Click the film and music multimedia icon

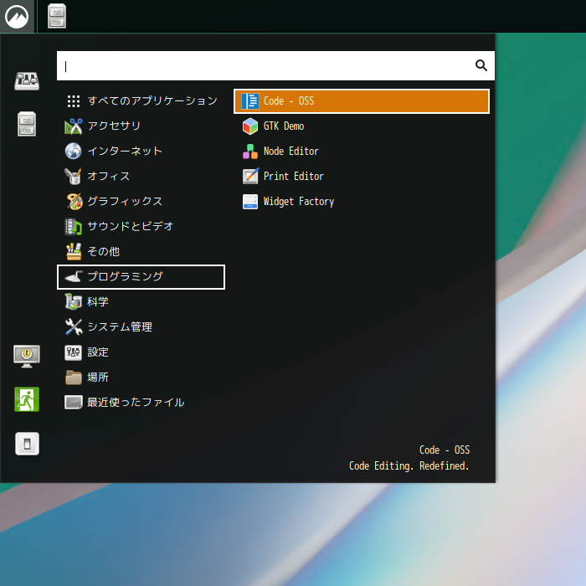click(74, 227)
